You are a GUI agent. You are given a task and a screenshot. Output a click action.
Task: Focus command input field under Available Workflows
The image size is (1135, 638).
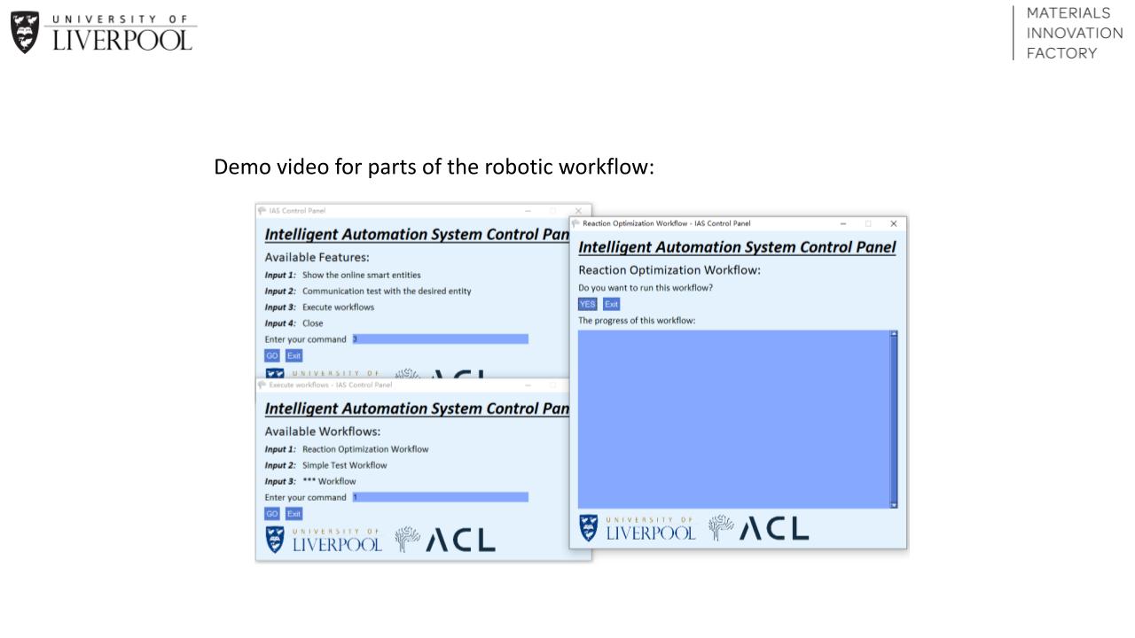coord(440,497)
